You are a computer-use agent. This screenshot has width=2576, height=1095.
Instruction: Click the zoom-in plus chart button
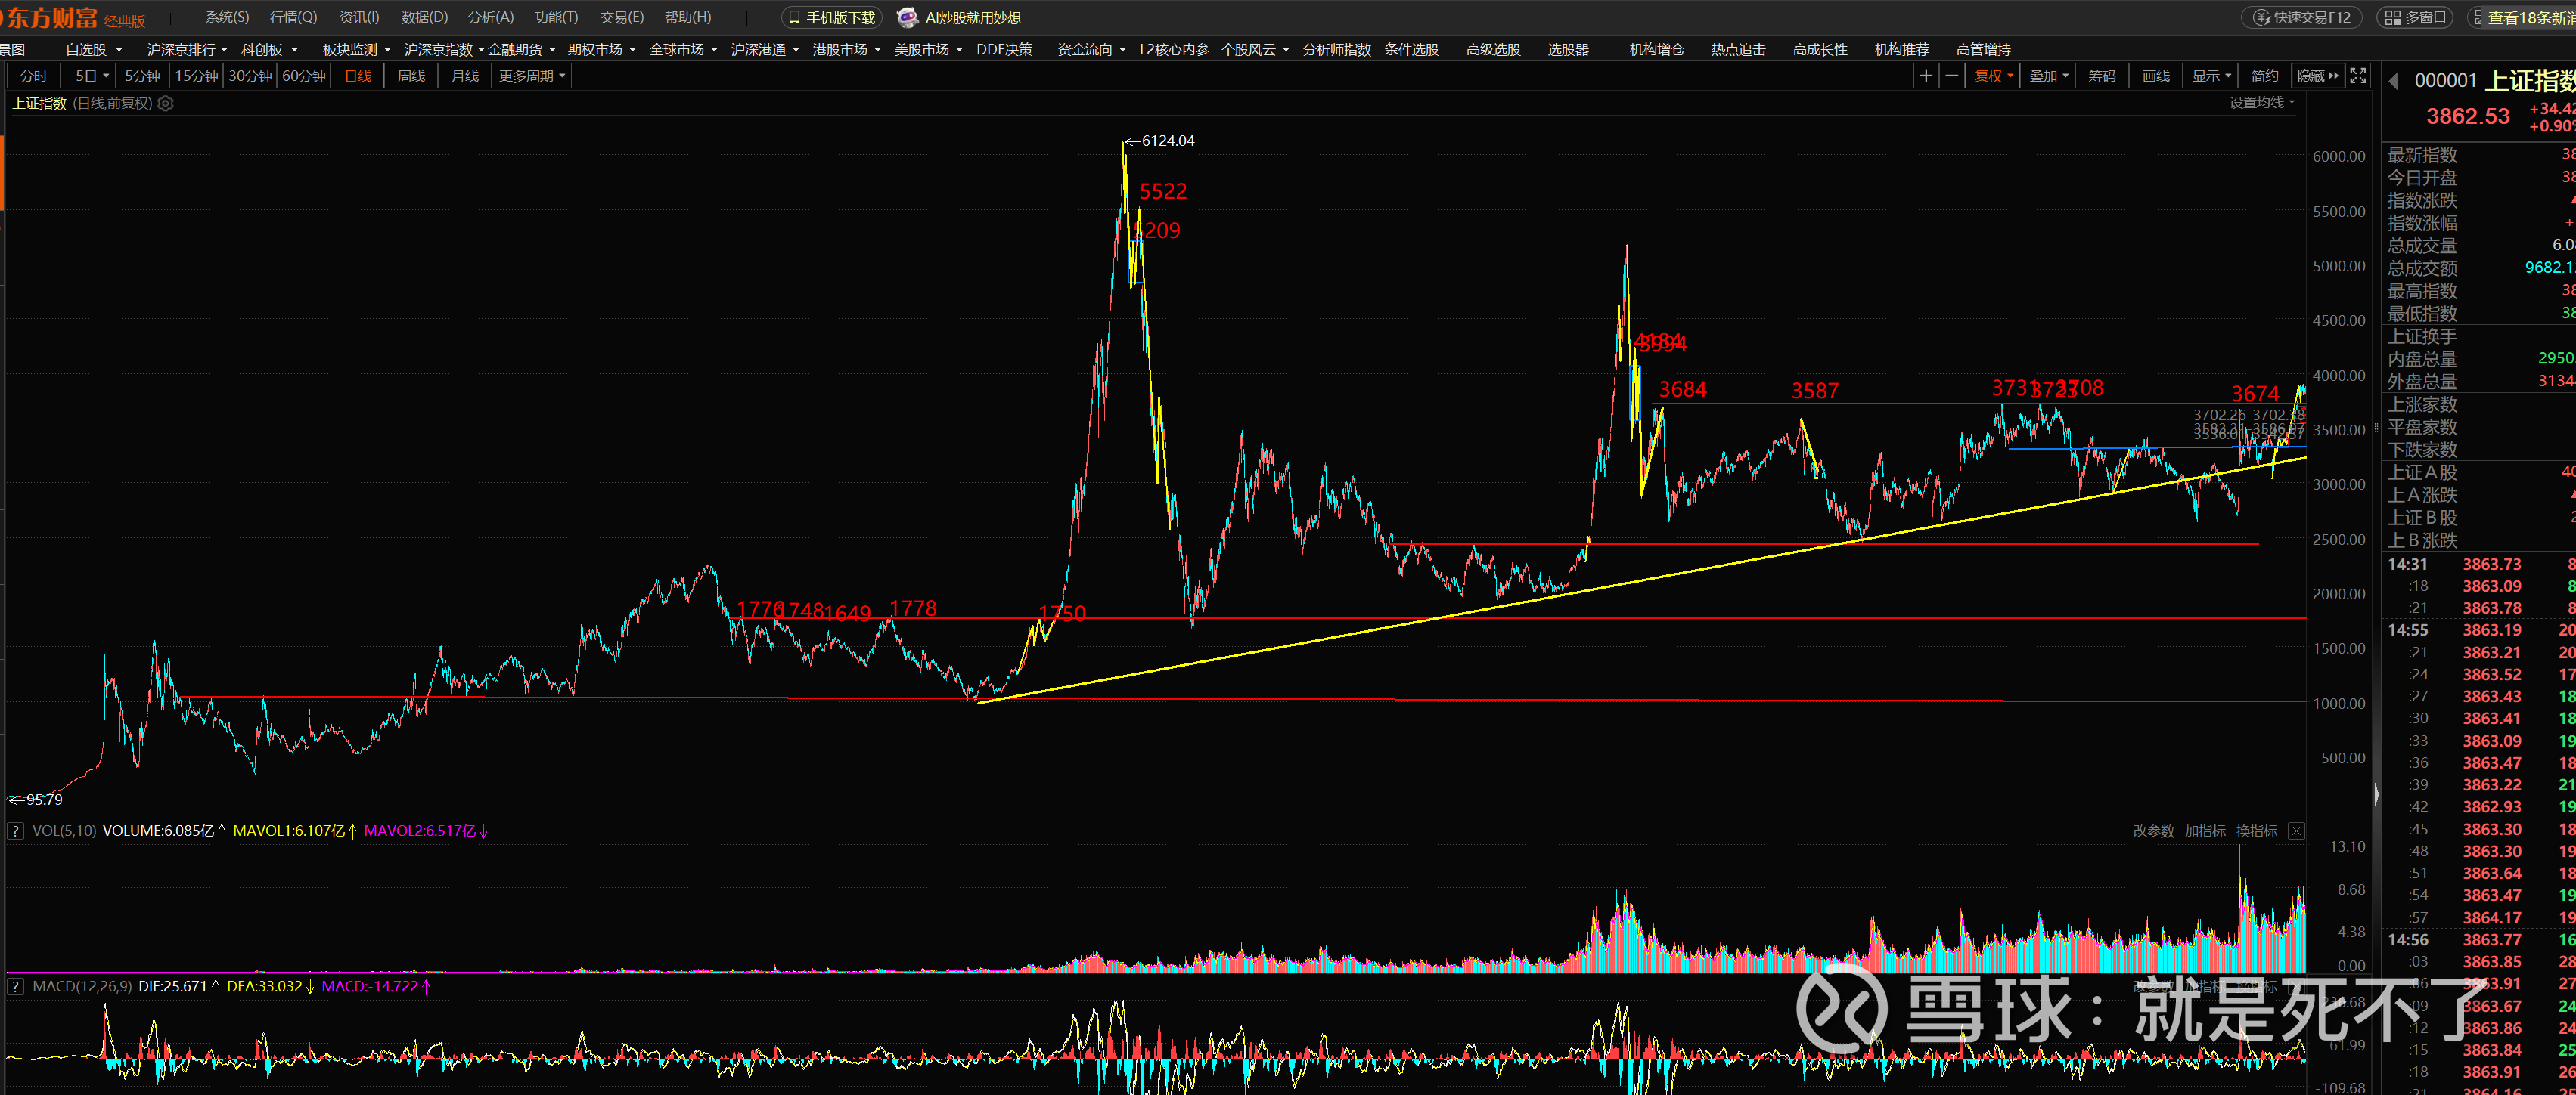click(1925, 76)
